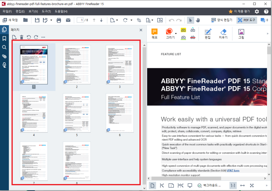Select page 4 thumbnail

(34, 113)
